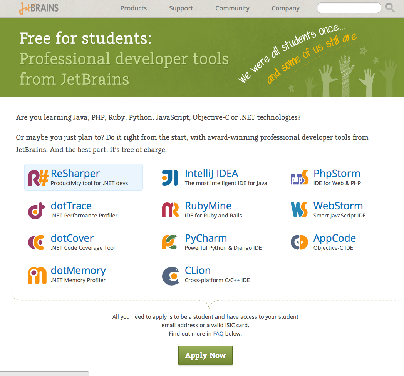Click '.NET Code Coverage Tool' text
The image size is (404, 376).
point(83,248)
